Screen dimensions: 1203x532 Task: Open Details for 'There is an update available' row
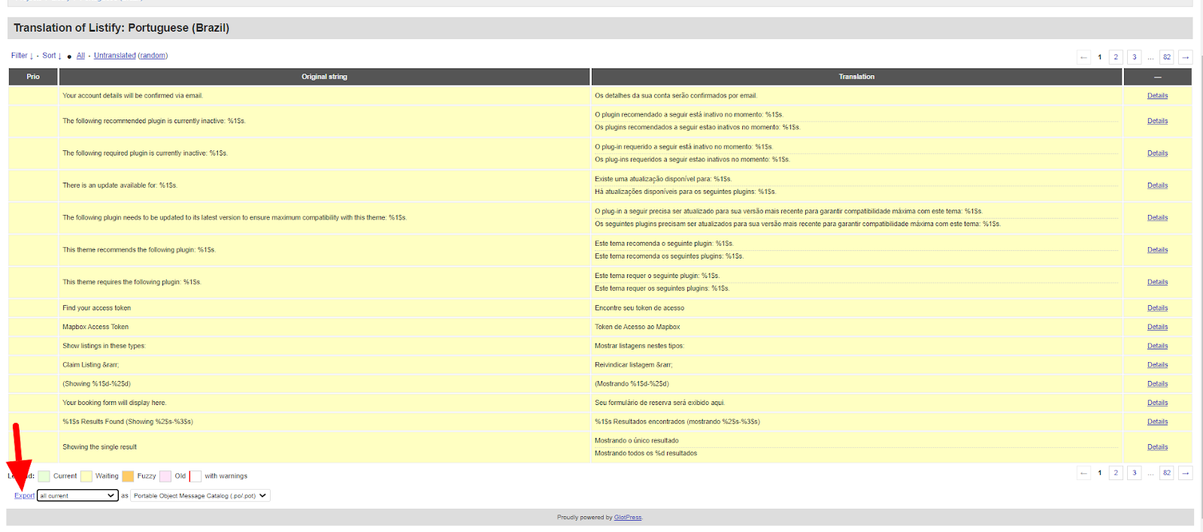[x=1157, y=186]
